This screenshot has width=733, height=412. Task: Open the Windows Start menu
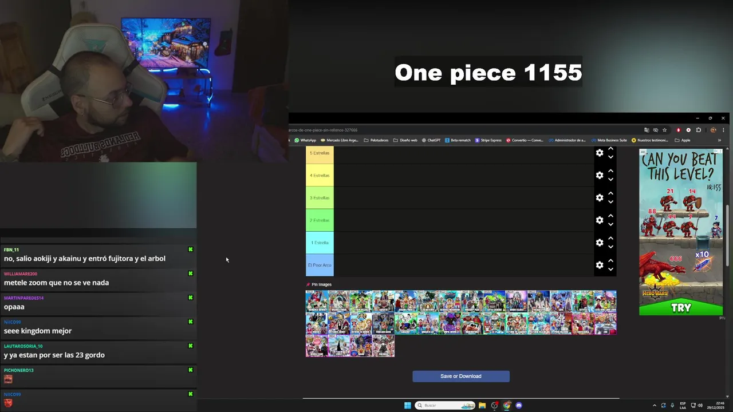[x=408, y=405]
